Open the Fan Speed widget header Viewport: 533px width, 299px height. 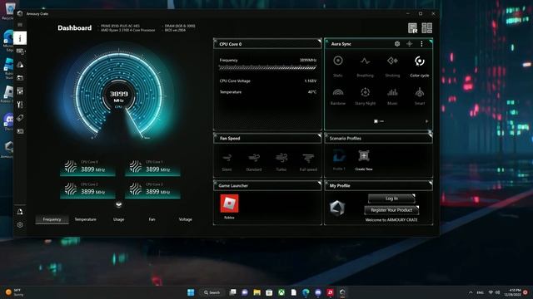tap(267, 139)
